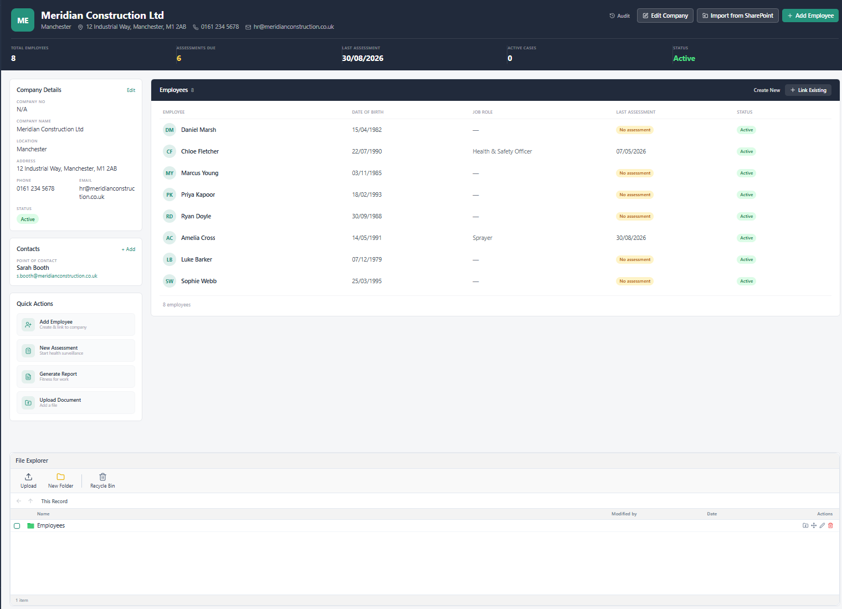Open the Recycle Bin in File Explorer

point(102,480)
